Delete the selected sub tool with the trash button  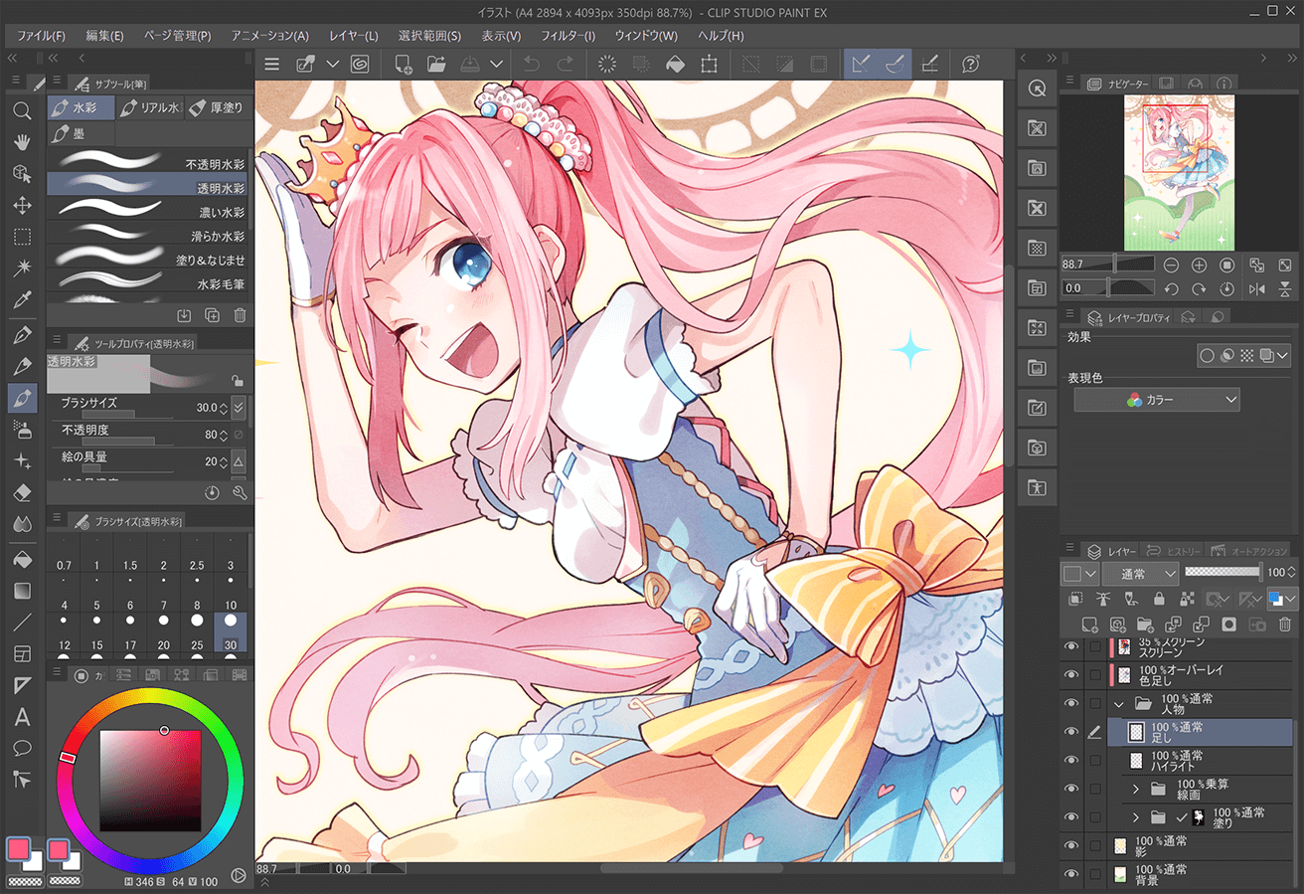[238, 314]
